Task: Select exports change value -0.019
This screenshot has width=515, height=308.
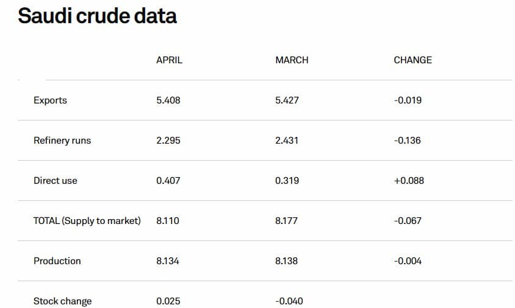Action: (x=408, y=100)
